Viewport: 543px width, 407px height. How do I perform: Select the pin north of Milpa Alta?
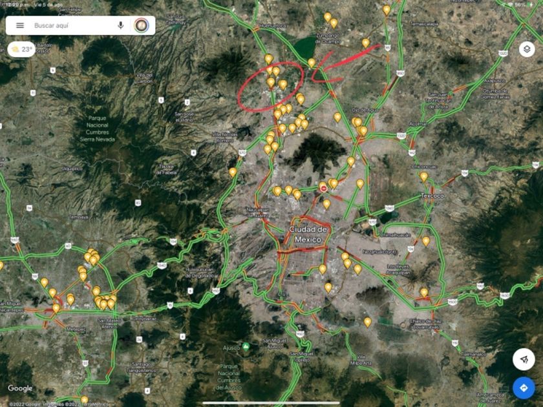coord(367,322)
